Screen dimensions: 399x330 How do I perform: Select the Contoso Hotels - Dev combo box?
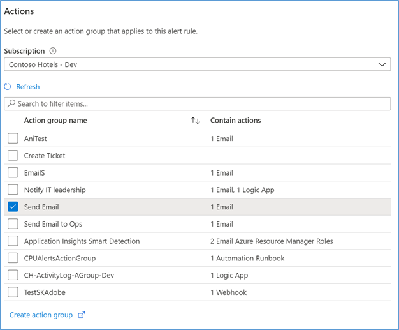pyautogui.click(x=191, y=64)
